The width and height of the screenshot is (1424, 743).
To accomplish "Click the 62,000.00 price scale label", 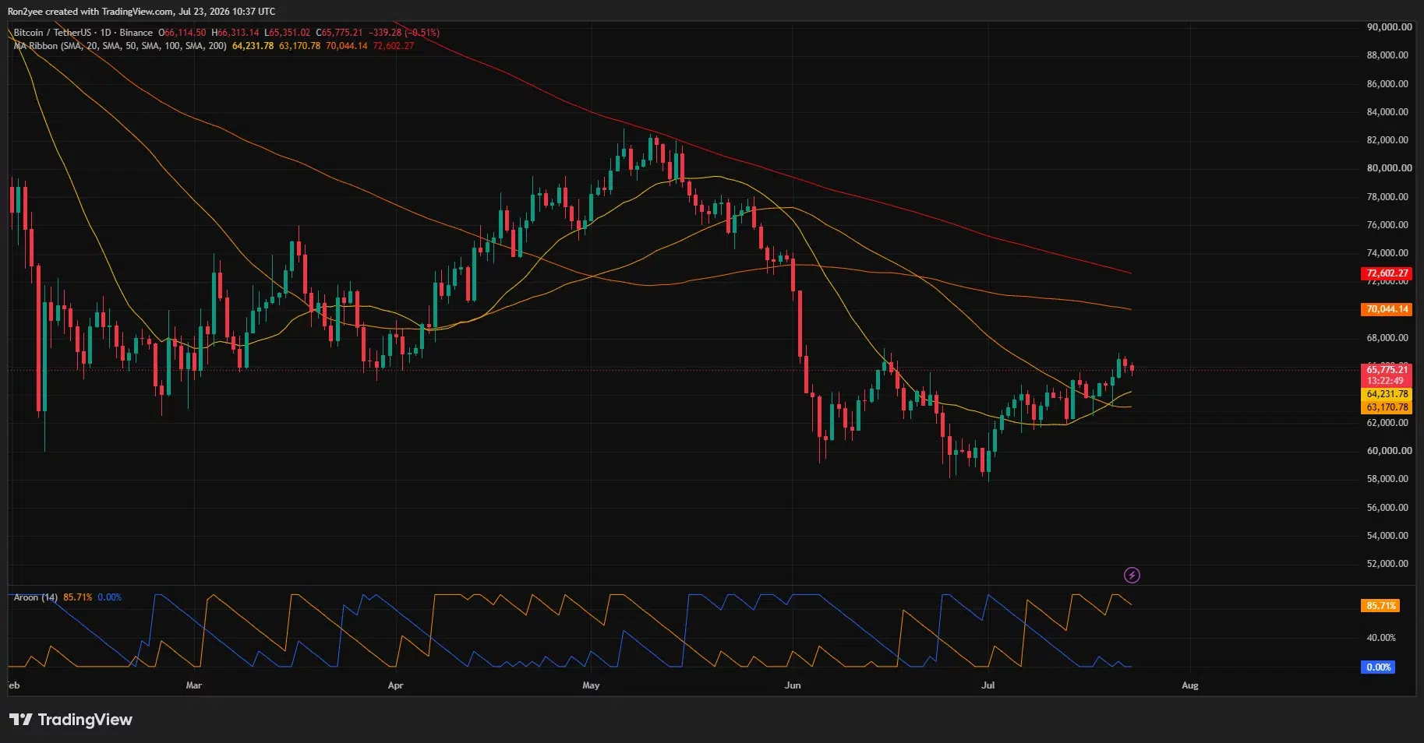I will [1387, 423].
